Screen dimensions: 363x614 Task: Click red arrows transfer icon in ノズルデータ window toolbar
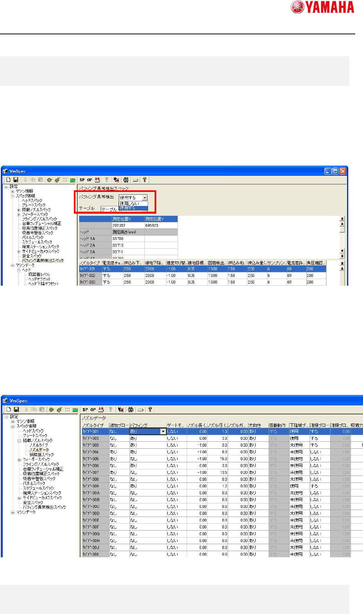100,410
